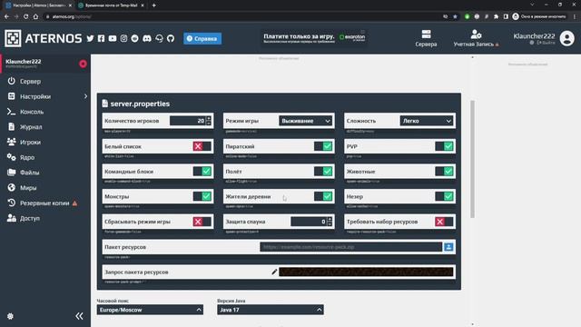Click the Сервера servers icon
581x327 pixels.
click(x=426, y=35)
